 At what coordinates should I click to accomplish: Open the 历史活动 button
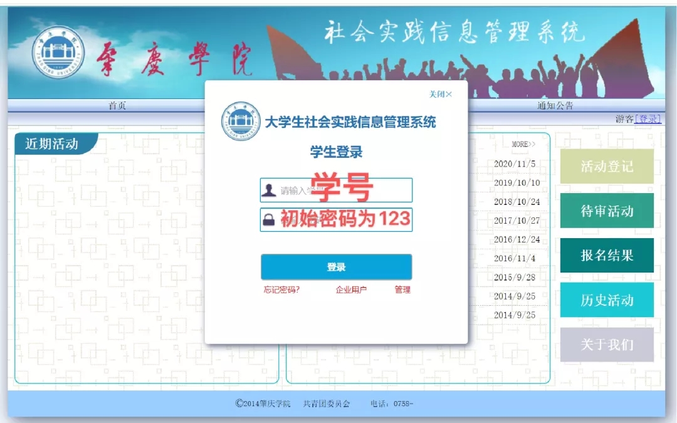pos(607,300)
